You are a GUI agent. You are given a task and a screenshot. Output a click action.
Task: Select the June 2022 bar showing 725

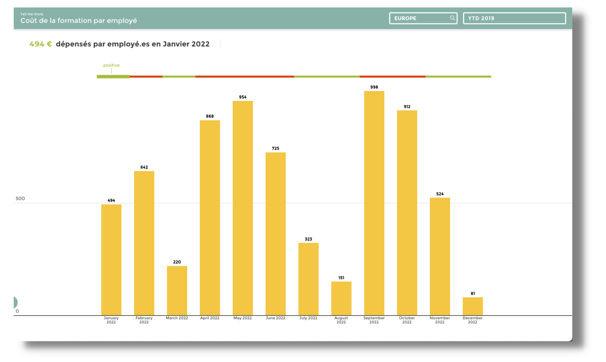coord(276,234)
